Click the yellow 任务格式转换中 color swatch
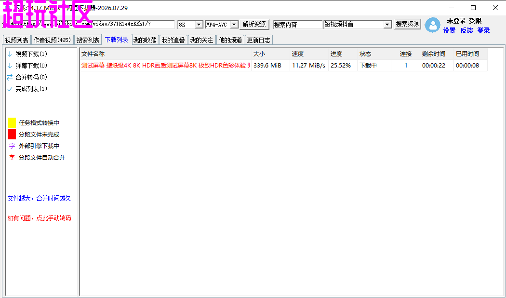The width and height of the screenshot is (506, 298). tap(12, 122)
